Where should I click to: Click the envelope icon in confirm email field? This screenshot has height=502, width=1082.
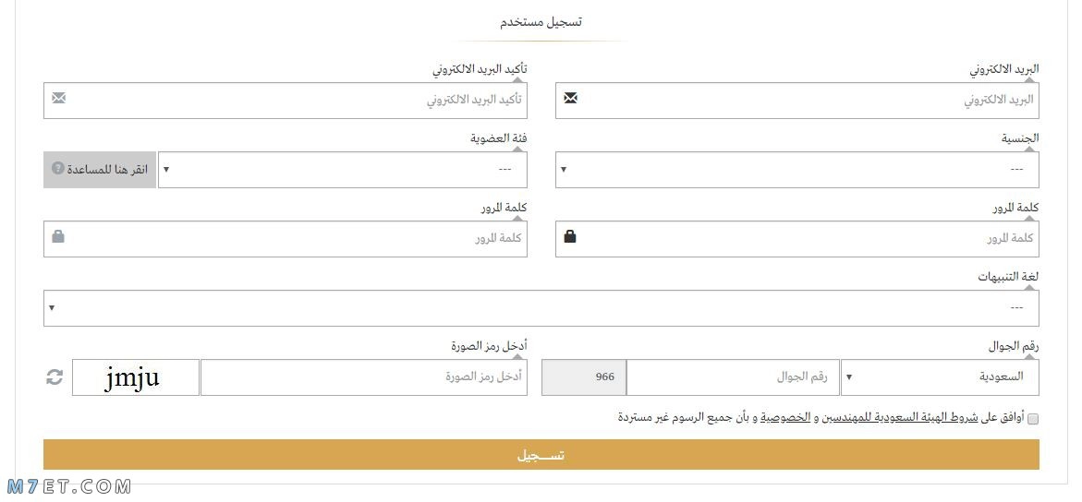click(x=58, y=98)
